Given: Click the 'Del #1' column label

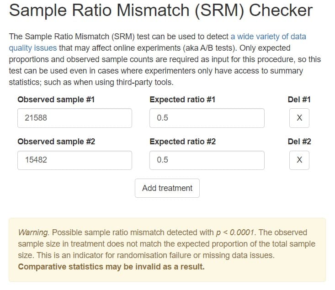Looking at the screenshot, I should pyautogui.click(x=299, y=100).
